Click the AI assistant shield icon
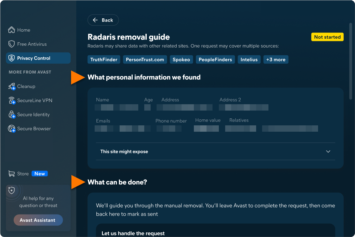This screenshot has height=237, width=355. [x=12, y=190]
